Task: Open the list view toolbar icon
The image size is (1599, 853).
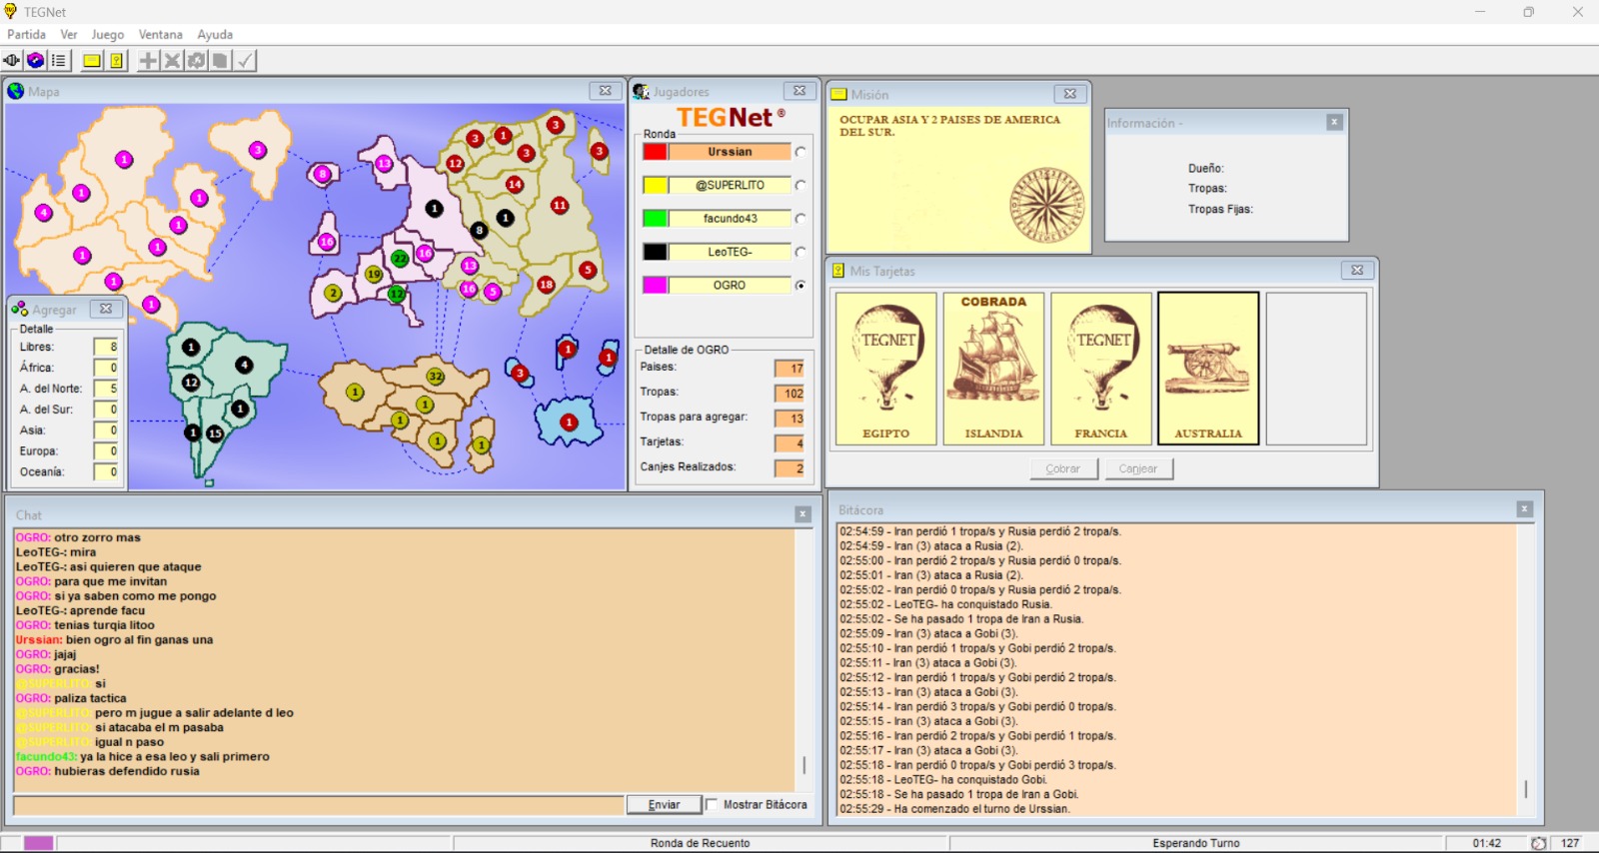Action: click(x=59, y=61)
